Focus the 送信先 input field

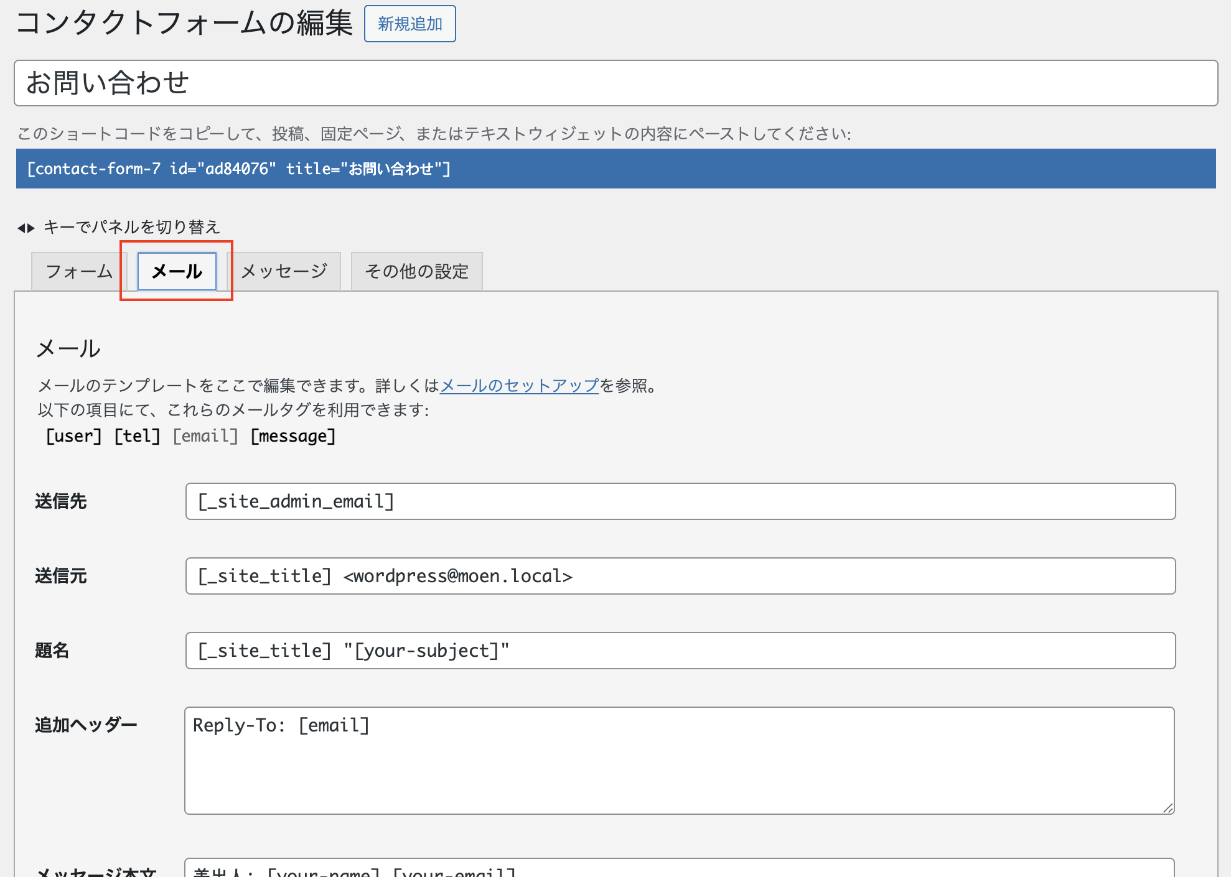(680, 501)
